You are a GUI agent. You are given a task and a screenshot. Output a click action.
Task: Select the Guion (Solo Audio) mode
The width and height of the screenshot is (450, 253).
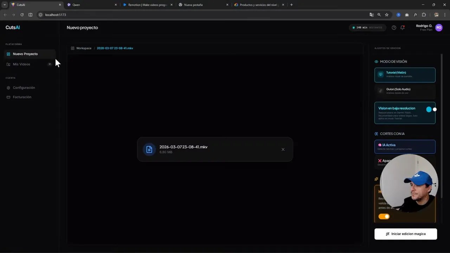tap(405, 91)
